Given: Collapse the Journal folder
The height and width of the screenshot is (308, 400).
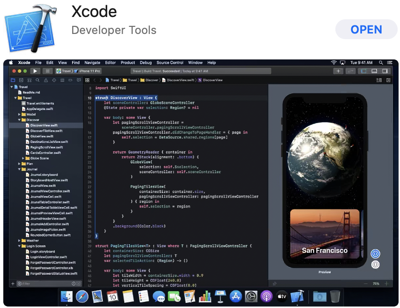Looking at the screenshot, I should 19,169.
